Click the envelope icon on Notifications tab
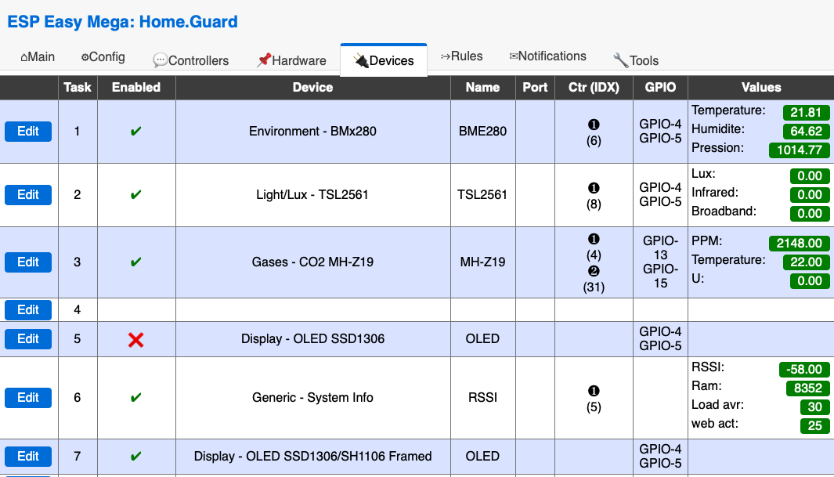 point(514,56)
